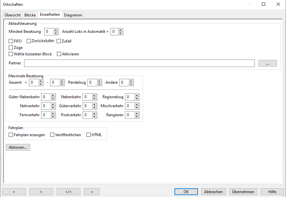The height and width of the screenshot is (197, 286).
Task: Click into the Partner text field
Action: pos(139,63)
